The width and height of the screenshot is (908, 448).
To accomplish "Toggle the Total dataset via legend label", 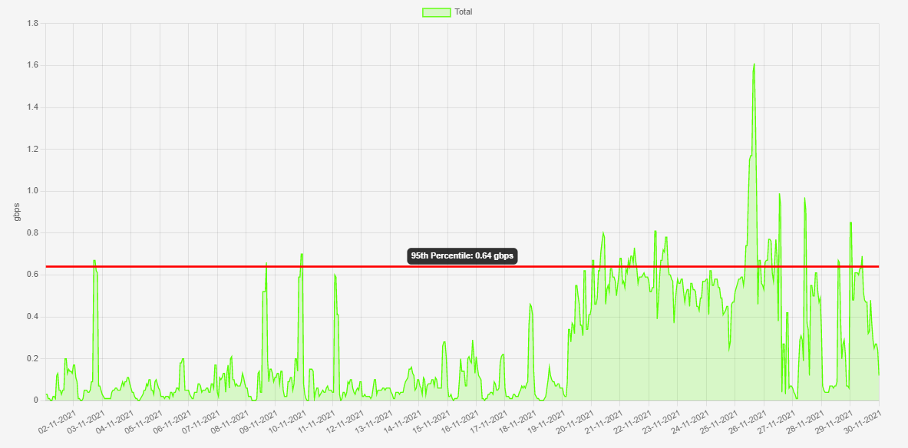I will click(463, 12).
